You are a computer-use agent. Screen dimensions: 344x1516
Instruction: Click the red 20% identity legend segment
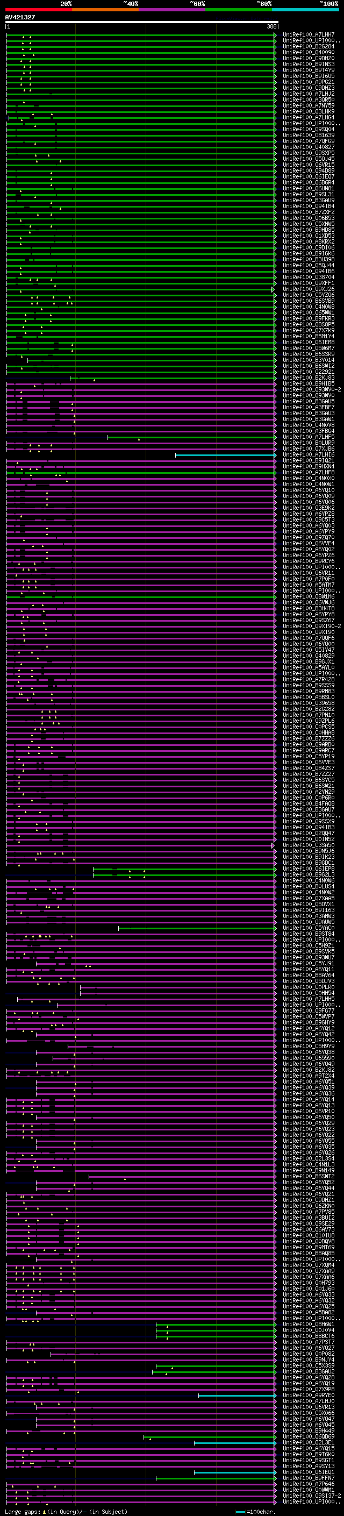[39, 10]
